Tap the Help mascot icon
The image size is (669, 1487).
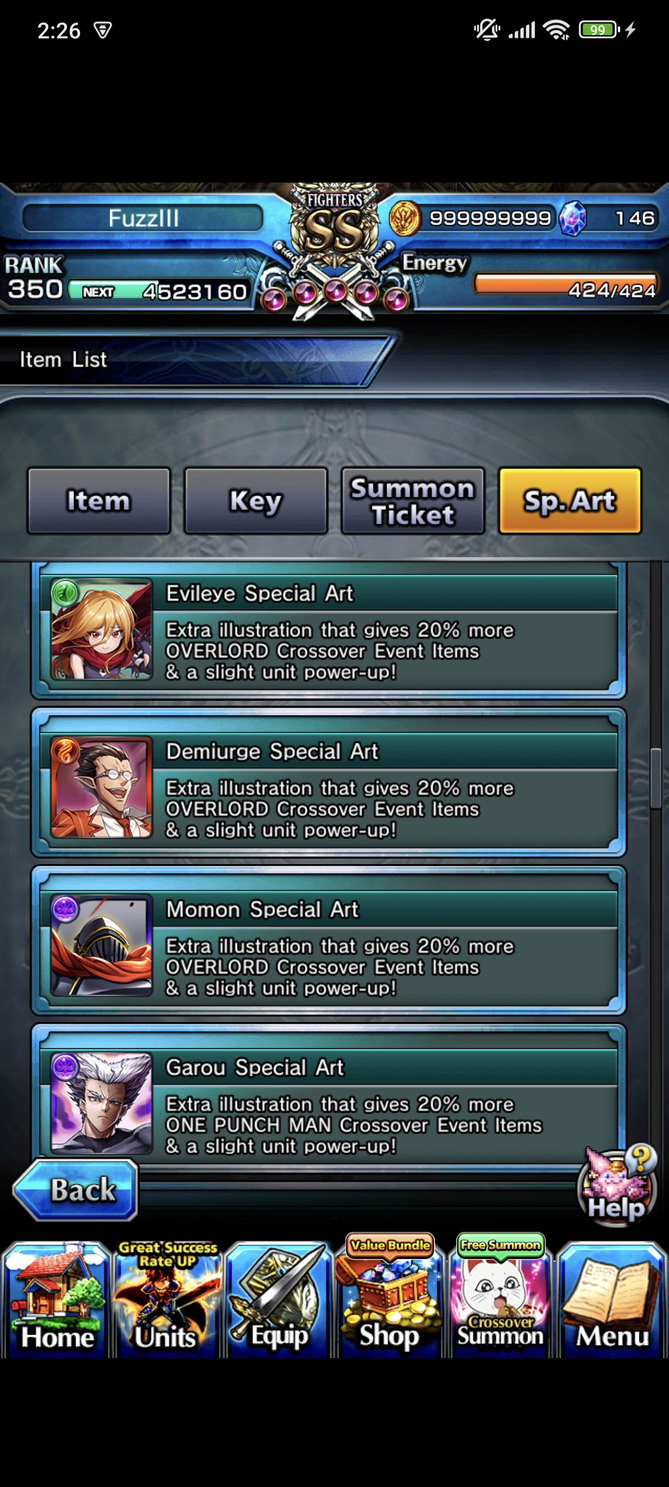coord(617,1185)
